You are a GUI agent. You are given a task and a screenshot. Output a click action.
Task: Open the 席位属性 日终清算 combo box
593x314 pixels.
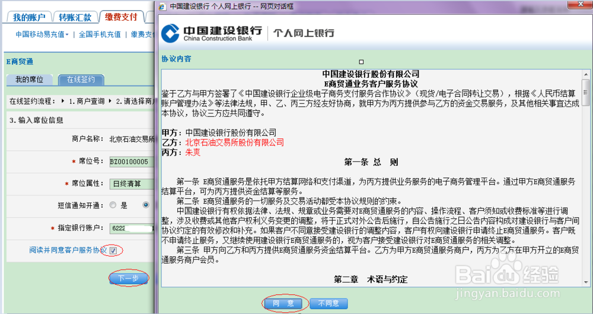point(132,183)
